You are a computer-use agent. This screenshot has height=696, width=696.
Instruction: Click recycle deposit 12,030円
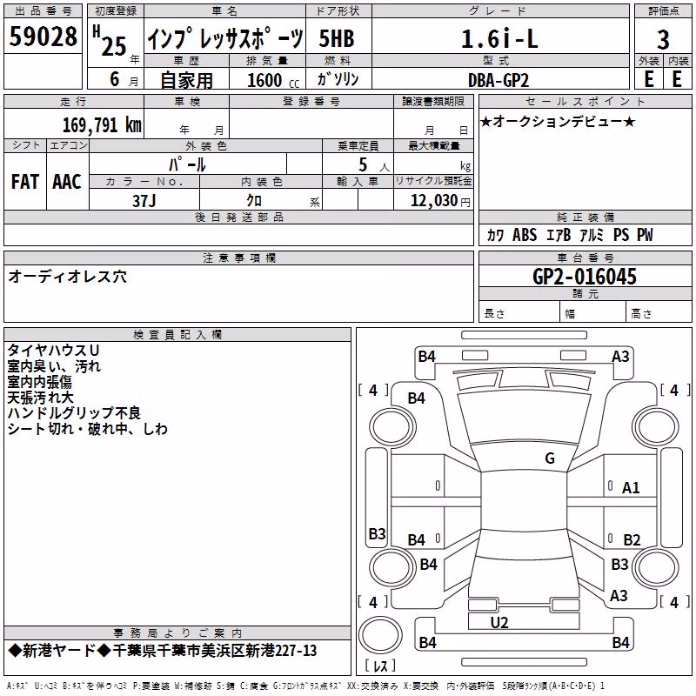pos(440,201)
